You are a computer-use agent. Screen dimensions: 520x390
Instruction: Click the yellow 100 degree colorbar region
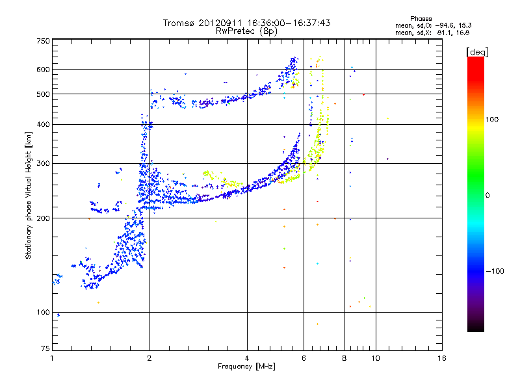[476, 120]
